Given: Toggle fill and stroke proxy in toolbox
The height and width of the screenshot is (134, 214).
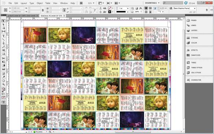Looking at the screenshot, I should (x=3, y=89).
